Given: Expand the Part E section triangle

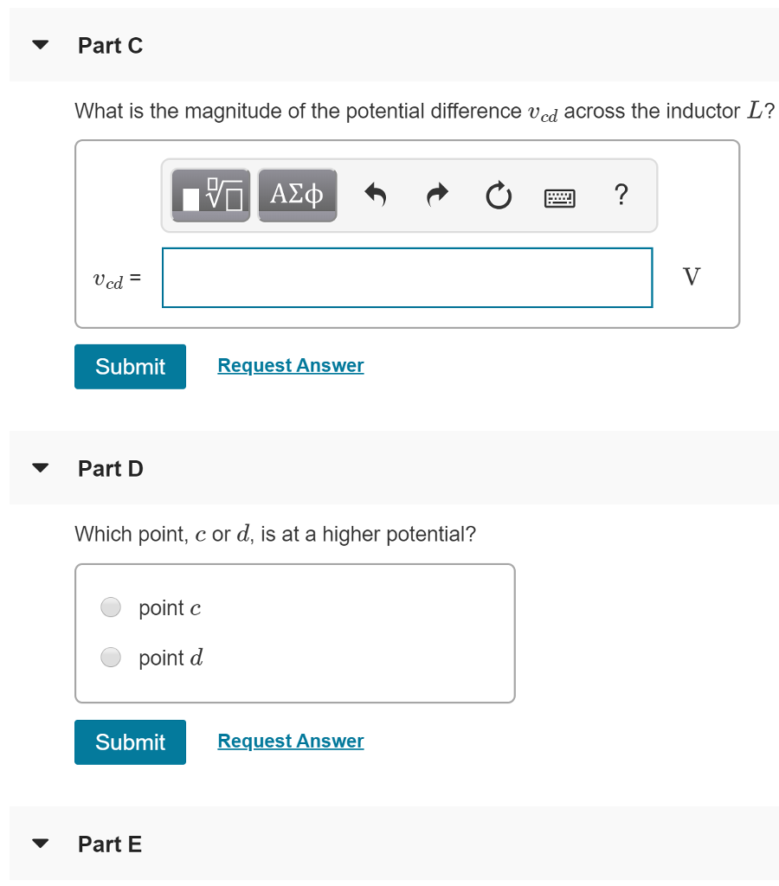Looking at the screenshot, I should (39, 842).
